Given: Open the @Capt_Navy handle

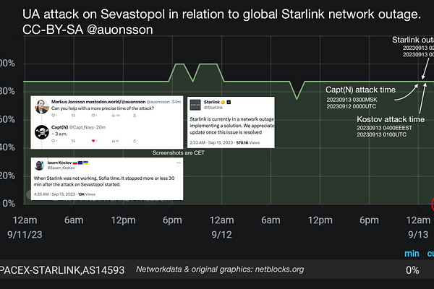Looking at the screenshot, I should tap(82, 127).
